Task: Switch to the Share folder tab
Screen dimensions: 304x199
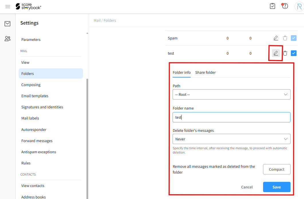Action: 205,72
